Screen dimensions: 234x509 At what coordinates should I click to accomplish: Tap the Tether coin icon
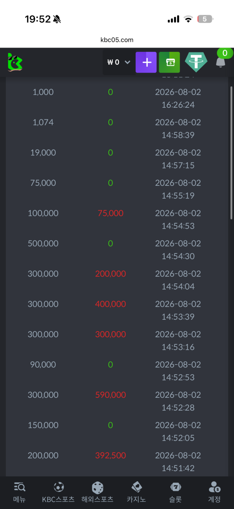[196, 62]
